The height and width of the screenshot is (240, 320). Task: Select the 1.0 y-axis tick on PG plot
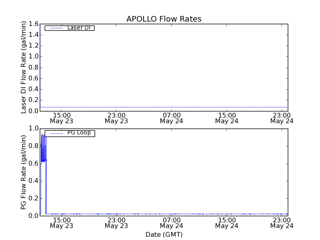[x=34, y=128]
